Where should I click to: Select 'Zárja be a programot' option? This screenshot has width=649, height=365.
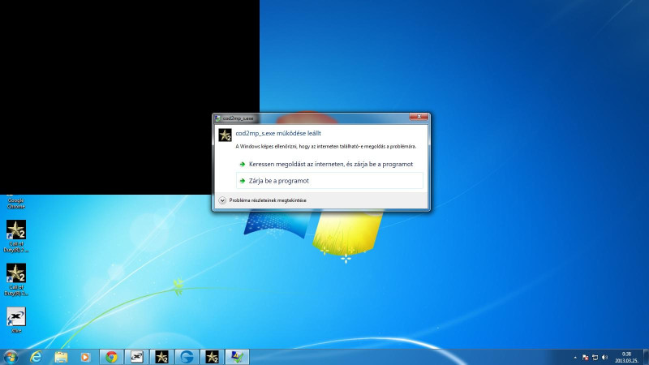pos(329,181)
